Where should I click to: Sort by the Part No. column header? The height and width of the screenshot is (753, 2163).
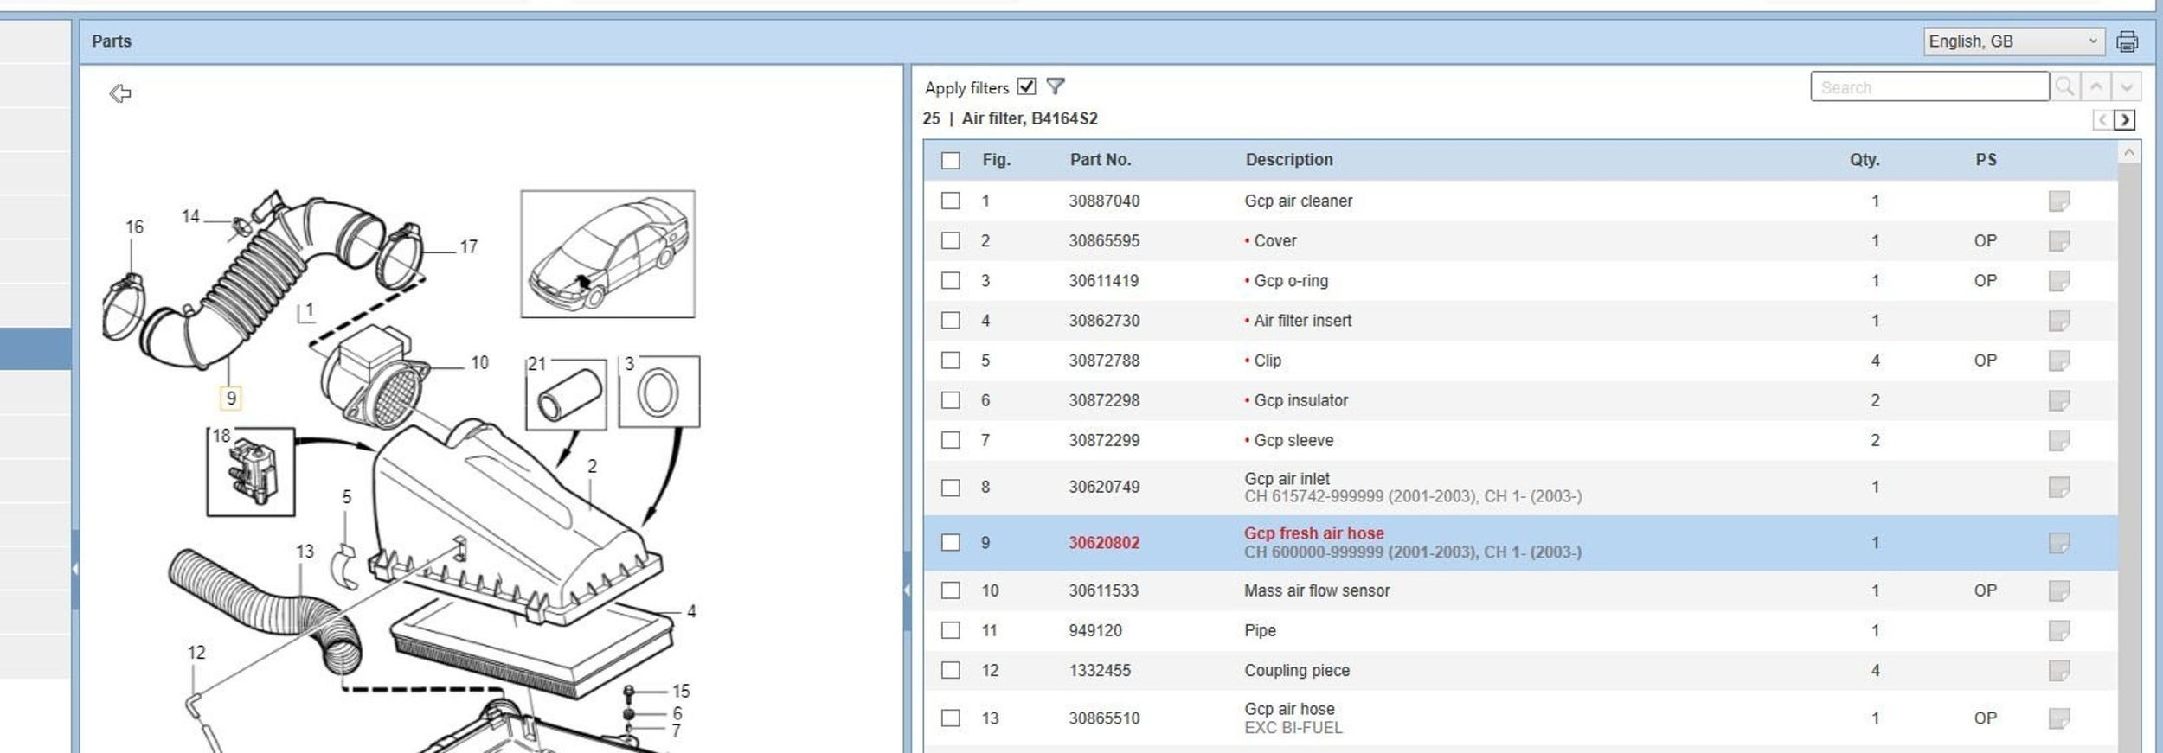point(1100,160)
